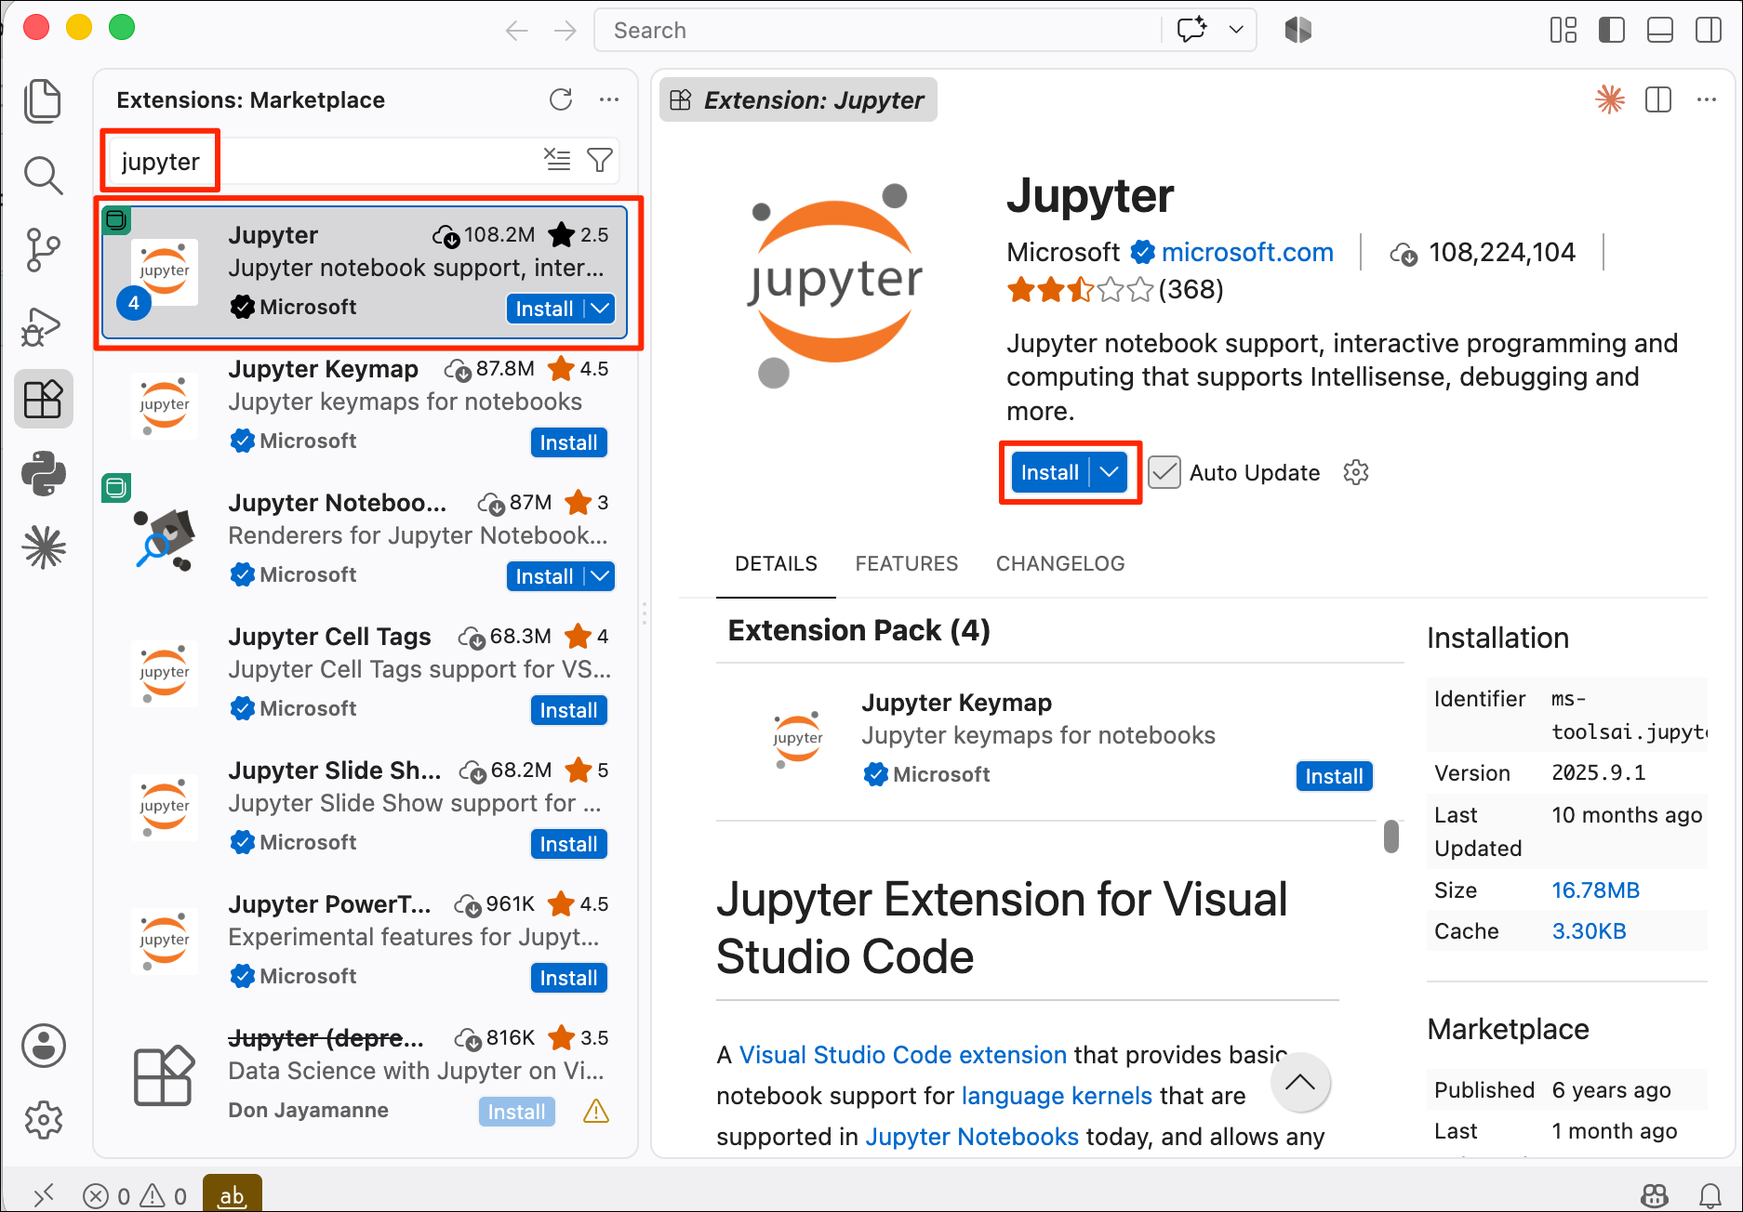
Task: Install Jupyter Keymap from the list
Action: (x=568, y=442)
